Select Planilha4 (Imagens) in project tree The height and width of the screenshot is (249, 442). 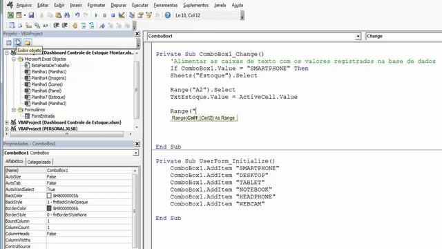coord(48,78)
